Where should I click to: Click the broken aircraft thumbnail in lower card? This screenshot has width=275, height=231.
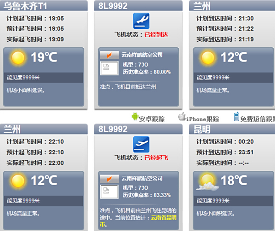pos(109,192)
